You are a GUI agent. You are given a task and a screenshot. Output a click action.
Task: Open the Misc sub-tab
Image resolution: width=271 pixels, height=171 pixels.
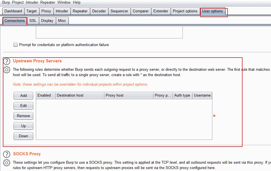tap(62, 21)
